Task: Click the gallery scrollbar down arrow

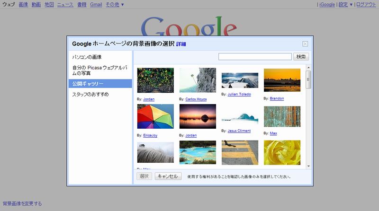Action: [x=308, y=166]
